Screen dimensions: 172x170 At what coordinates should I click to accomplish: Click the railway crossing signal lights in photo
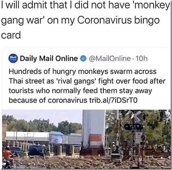134,127
